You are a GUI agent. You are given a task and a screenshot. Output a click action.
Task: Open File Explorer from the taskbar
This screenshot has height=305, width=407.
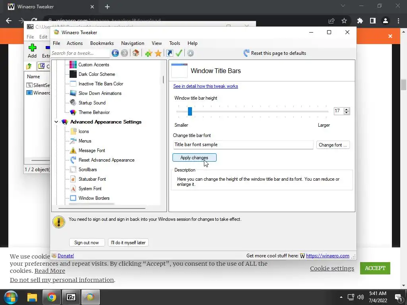(33, 297)
